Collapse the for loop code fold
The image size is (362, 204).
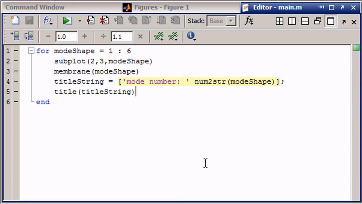(31, 51)
